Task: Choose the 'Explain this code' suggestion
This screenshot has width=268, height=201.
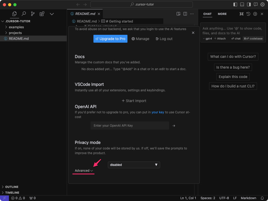Action: pyautogui.click(x=233, y=77)
